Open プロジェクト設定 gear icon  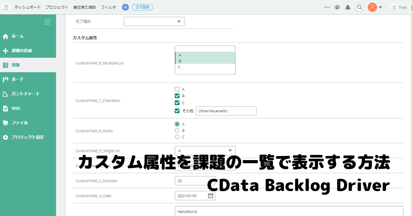pyautogui.click(x=5, y=137)
